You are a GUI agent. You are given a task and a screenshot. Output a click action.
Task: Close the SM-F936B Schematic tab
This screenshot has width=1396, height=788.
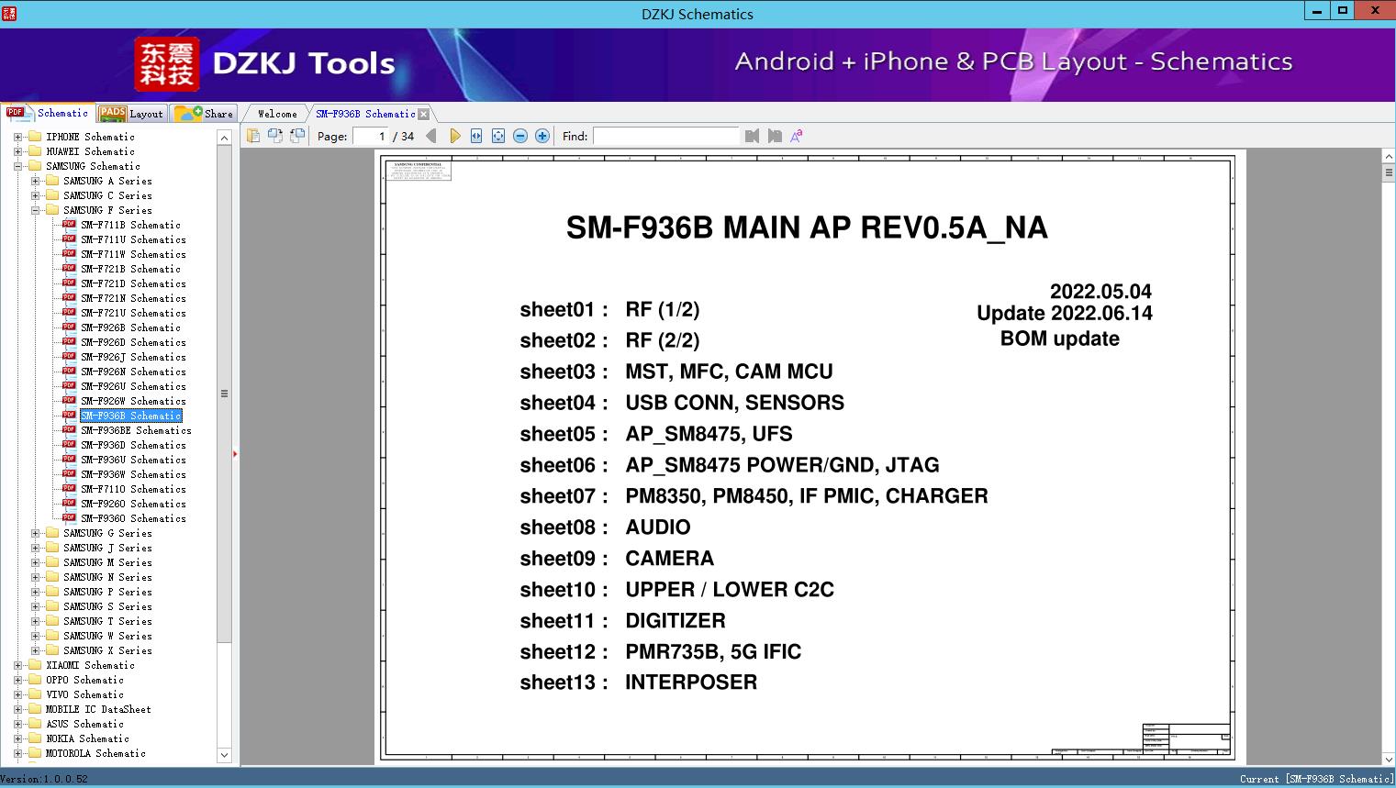pos(423,114)
